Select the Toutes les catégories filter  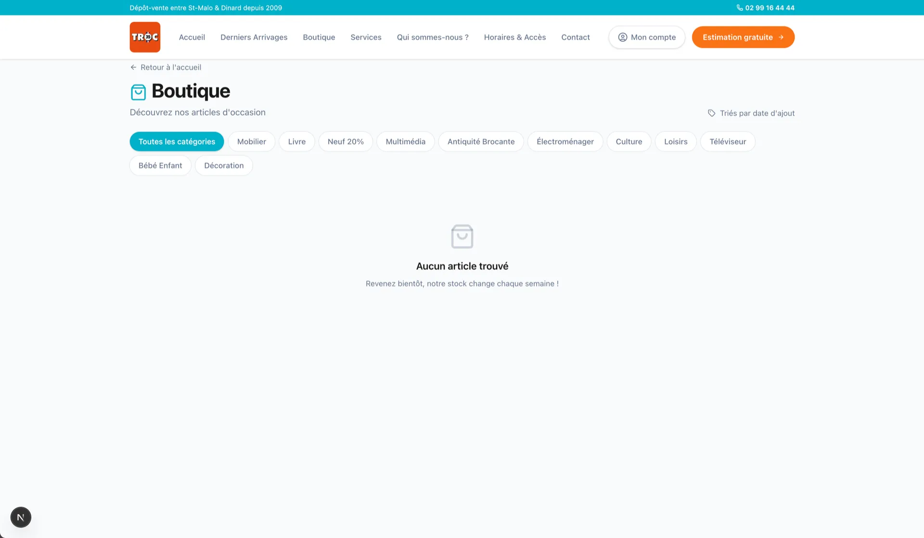pos(177,141)
